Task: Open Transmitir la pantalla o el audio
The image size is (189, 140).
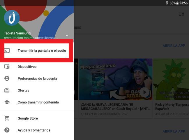Action: point(36,51)
